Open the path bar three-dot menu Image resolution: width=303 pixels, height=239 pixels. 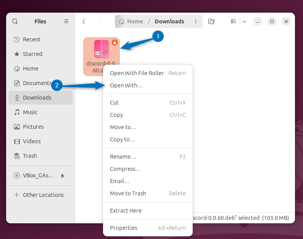[196, 21]
